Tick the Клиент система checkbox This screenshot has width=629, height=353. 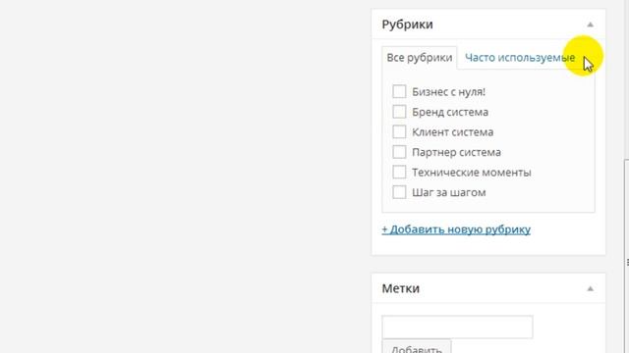[399, 131]
